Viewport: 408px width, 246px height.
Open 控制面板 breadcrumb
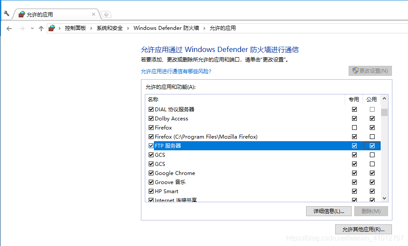(75, 28)
